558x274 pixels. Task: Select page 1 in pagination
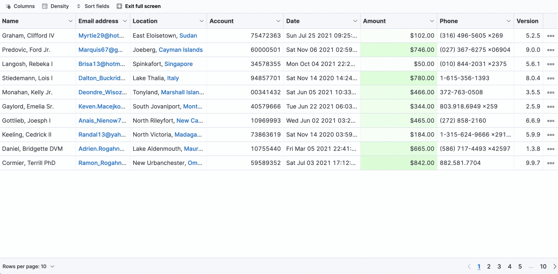coord(479,267)
